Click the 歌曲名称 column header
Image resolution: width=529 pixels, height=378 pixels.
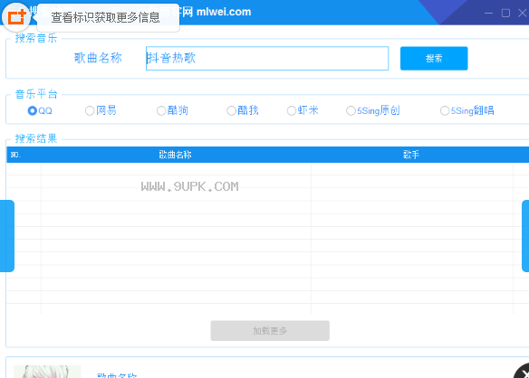click(x=176, y=155)
